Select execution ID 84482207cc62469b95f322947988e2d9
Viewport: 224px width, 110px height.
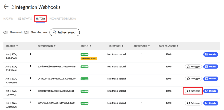click(x=57, y=79)
